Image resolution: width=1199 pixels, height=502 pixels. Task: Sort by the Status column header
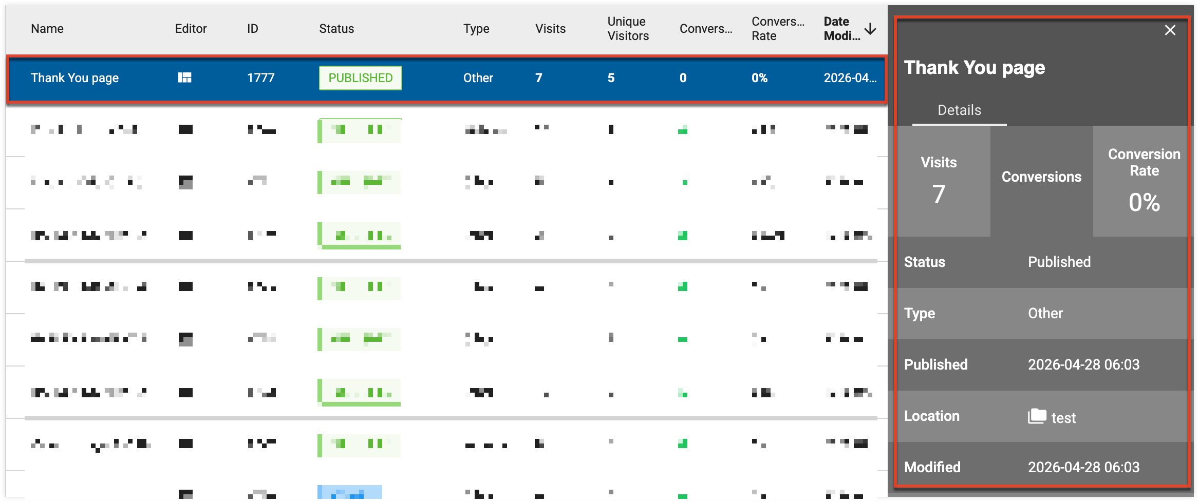pyautogui.click(x=336, y=29)
